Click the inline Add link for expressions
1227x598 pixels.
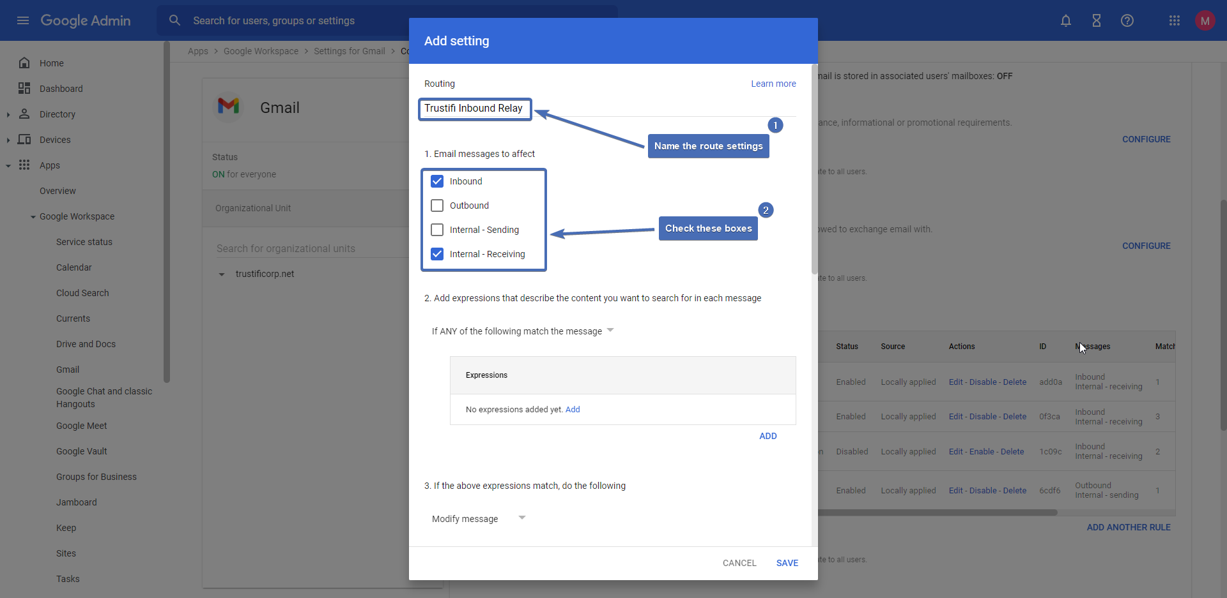point(573,410)
